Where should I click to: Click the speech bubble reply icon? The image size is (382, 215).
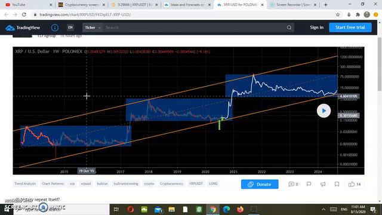[309, 184]
